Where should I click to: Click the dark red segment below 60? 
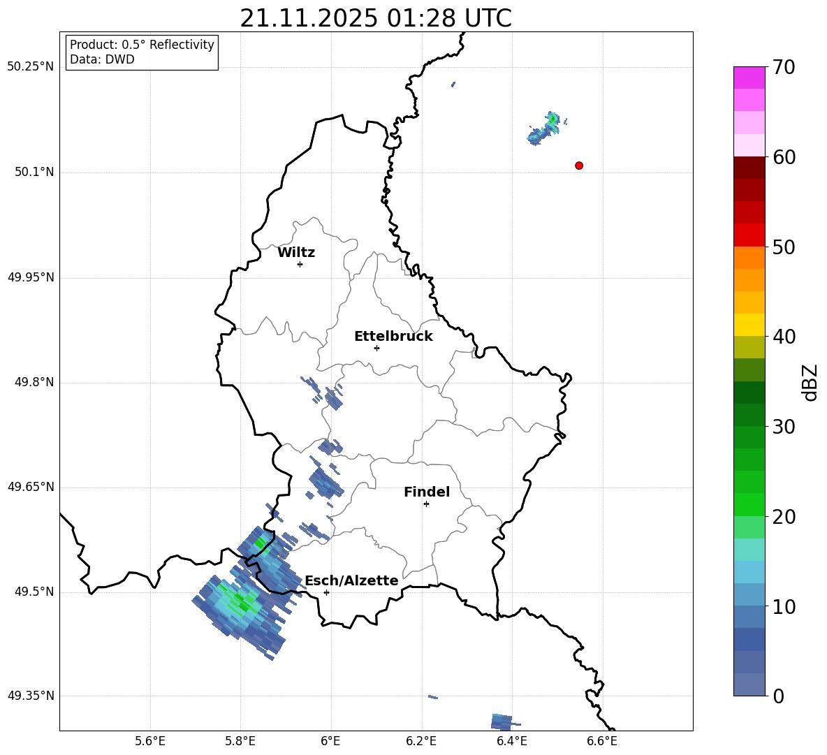(x=749, y=167)
